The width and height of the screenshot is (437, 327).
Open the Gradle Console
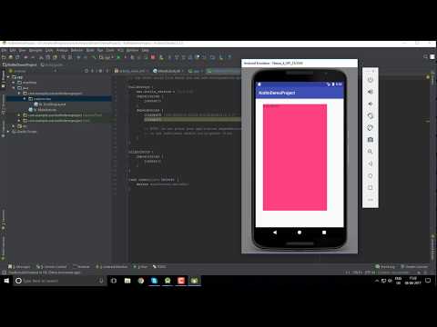tap(414, 266)
